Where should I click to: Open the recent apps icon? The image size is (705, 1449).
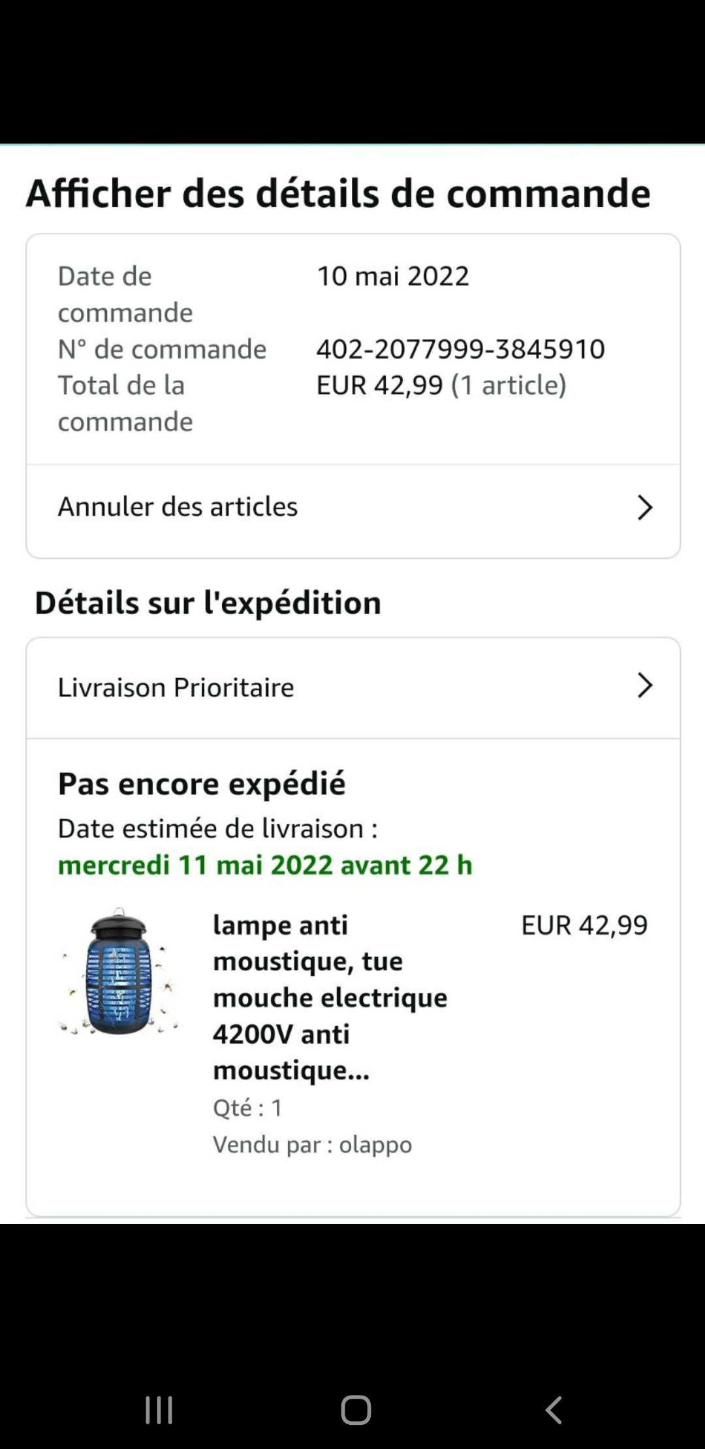point(159,1410)
